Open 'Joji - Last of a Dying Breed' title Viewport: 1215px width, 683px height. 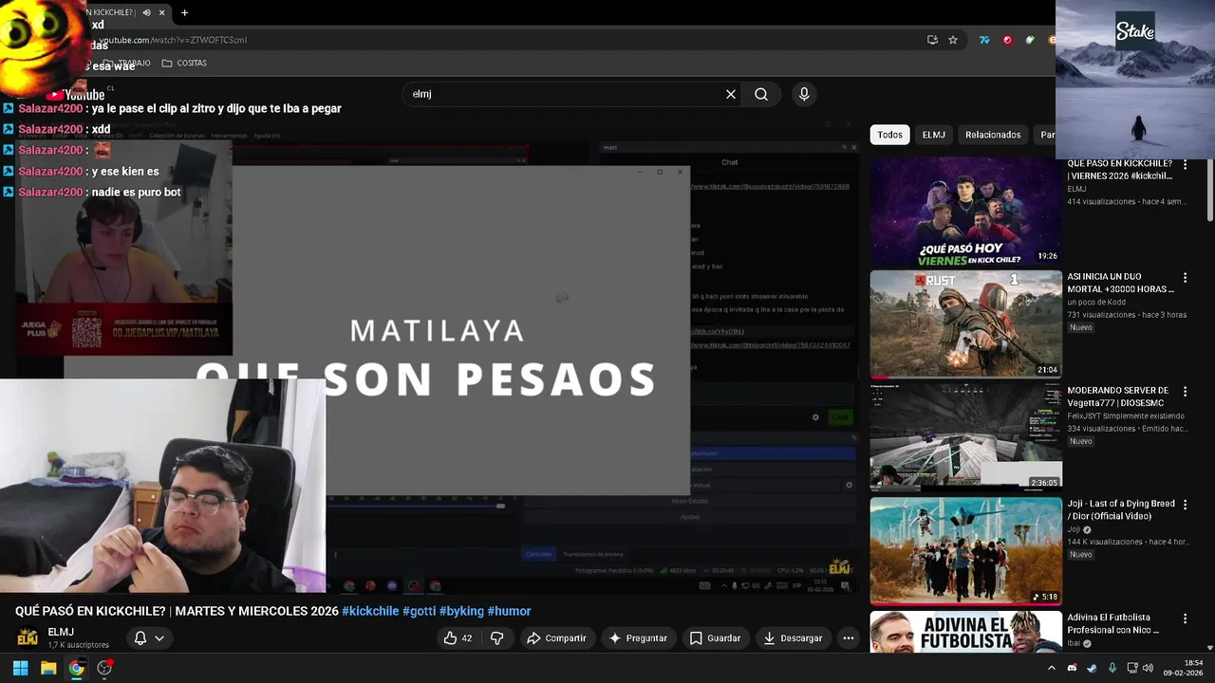pos(1120,510)
